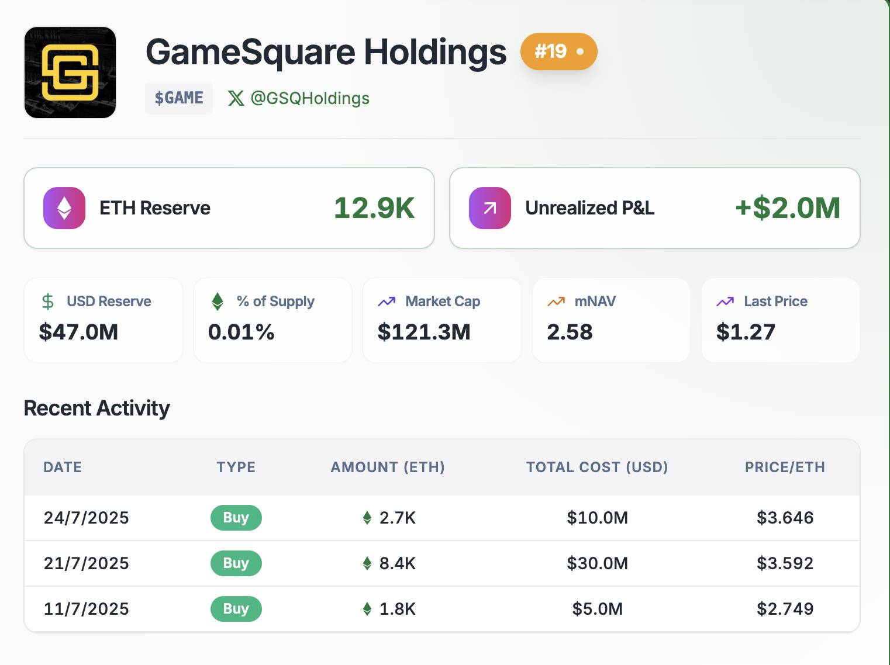Click the PRICE/ETH column header
890x665 pixels.
785,467
